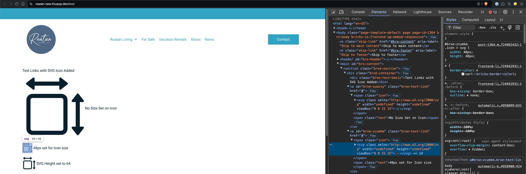The width and height of the screenshot is (526, 174).
Task: Click the border-color variable color swatch
Action: pos(463,74)
